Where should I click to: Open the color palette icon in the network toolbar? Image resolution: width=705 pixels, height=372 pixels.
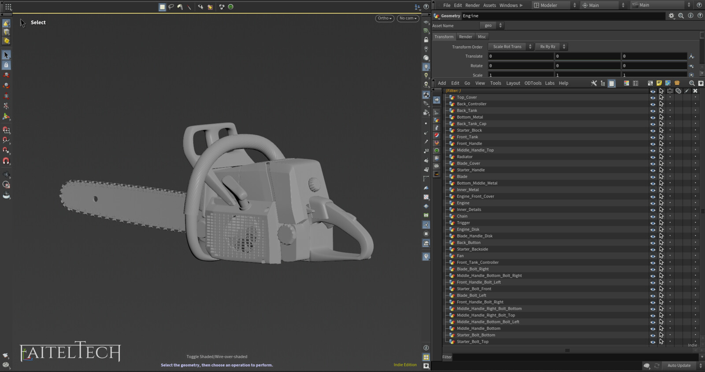click(626, 83)
